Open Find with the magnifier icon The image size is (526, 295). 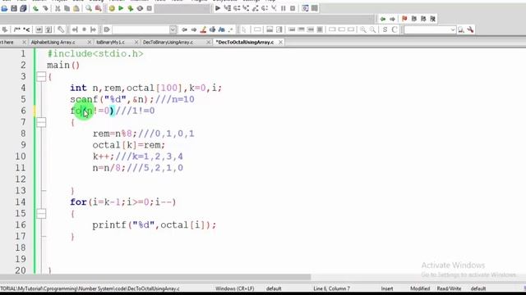pos(89,8)
